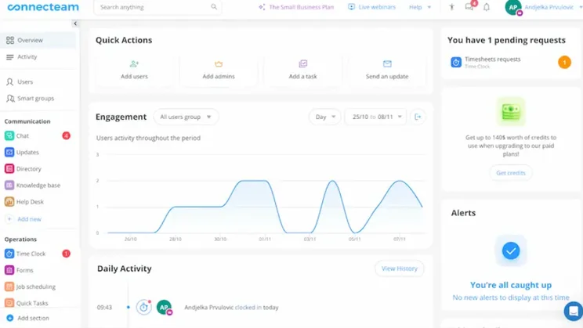Click the accessibility figure icon
The image size is (583, 328).
coord(452,7)
